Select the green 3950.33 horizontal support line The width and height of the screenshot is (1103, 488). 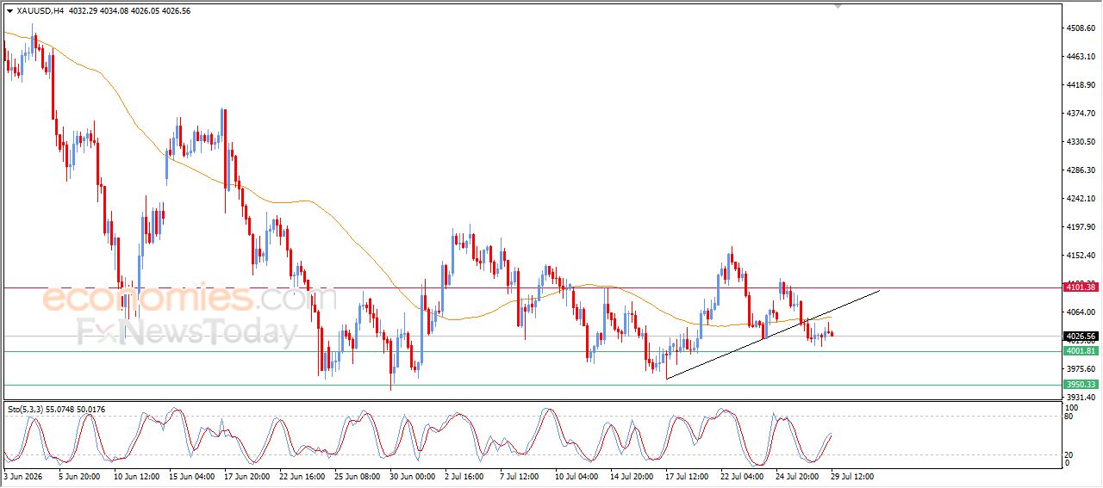click(x=531, y=385)
